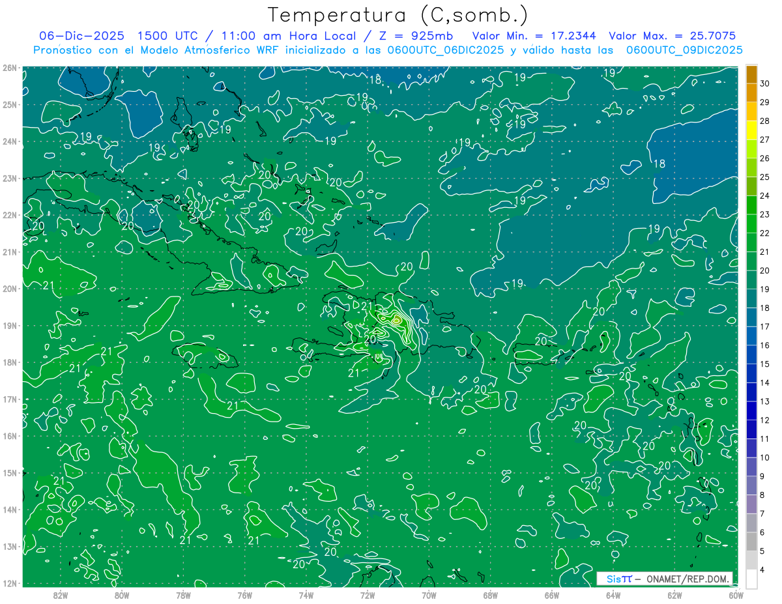
Task: Click the 72W longitude label
Action: pyautogui.click(x=368, y=595)
